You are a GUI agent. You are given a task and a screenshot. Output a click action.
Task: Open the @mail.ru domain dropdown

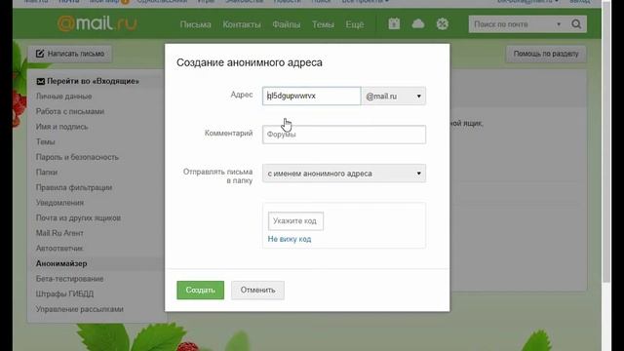point(394,96)
